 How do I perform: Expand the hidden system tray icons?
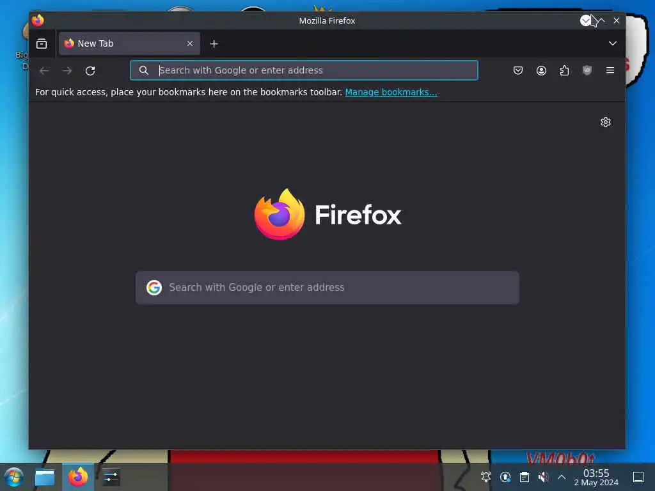[562, 477]
